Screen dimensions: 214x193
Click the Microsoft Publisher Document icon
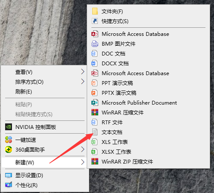(95, 102)
